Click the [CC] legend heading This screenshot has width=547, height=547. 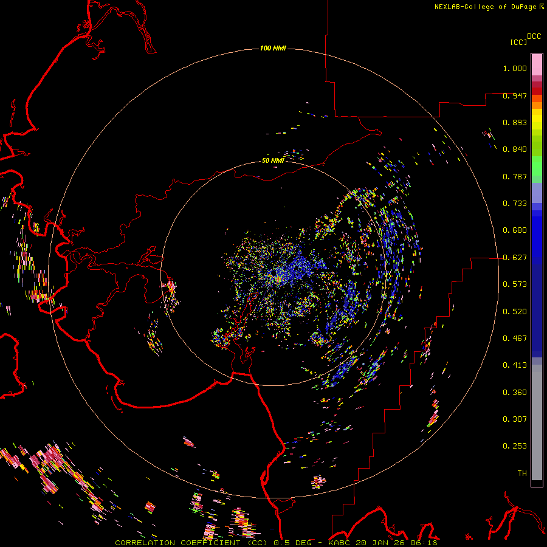[518, 42]
